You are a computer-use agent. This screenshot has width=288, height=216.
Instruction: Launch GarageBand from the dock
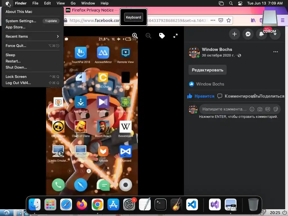(x=176, y=204)
